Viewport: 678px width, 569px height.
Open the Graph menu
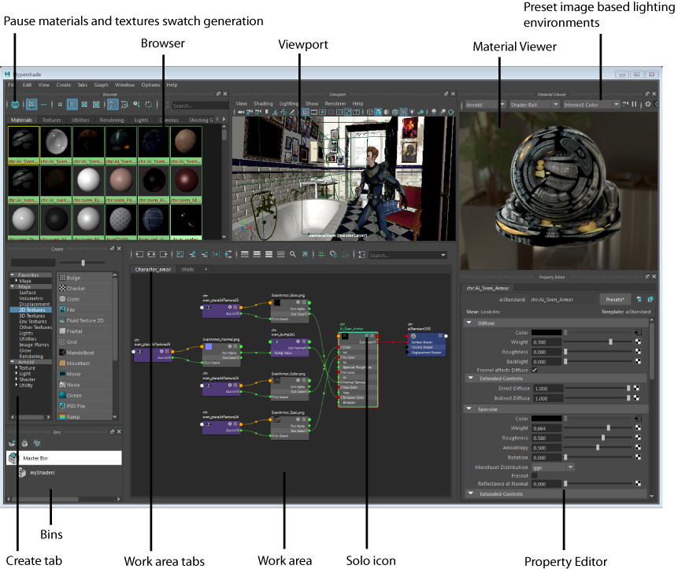101,85
